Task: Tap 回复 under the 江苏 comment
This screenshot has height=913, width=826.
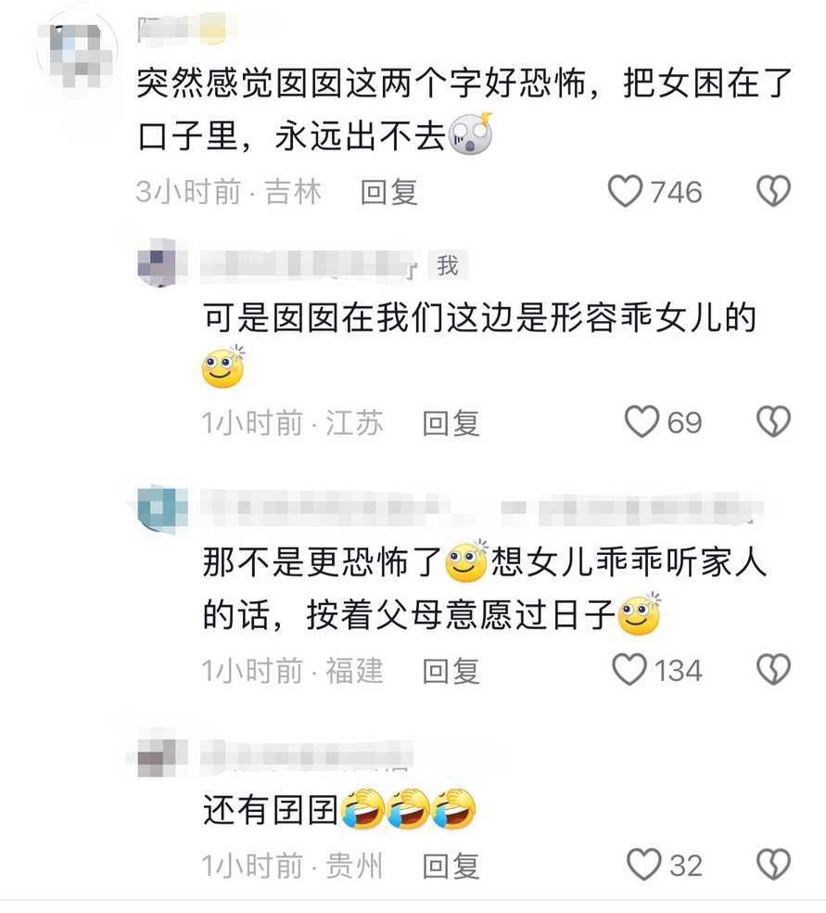Action: click(x=451, y=423)
